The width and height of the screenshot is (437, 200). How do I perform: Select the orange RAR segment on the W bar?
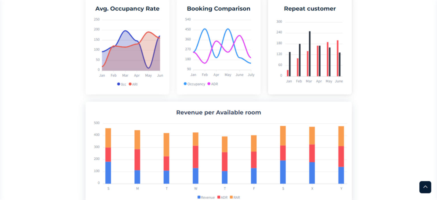pos(196,139)
